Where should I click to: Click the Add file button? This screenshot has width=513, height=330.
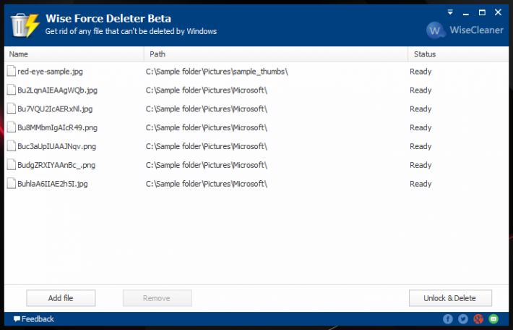coord(61,298)
